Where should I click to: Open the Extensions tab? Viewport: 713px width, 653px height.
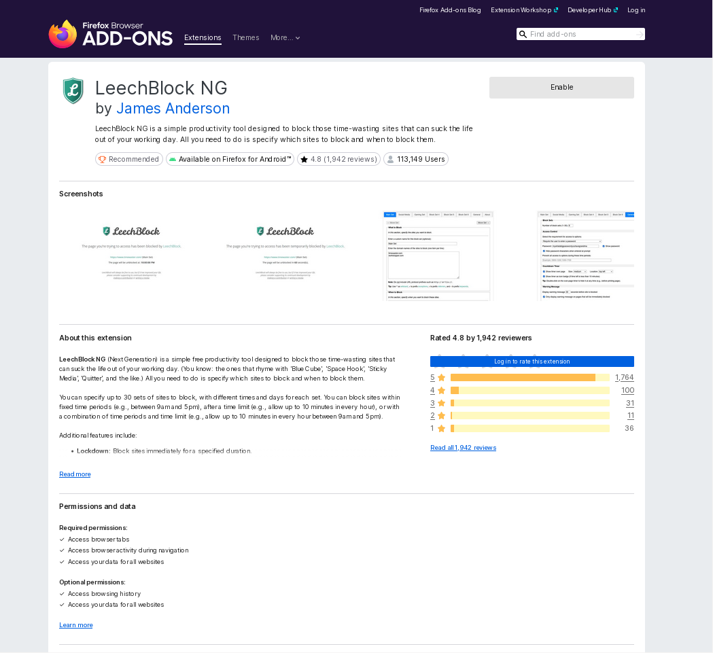click(x=203, y=38)
